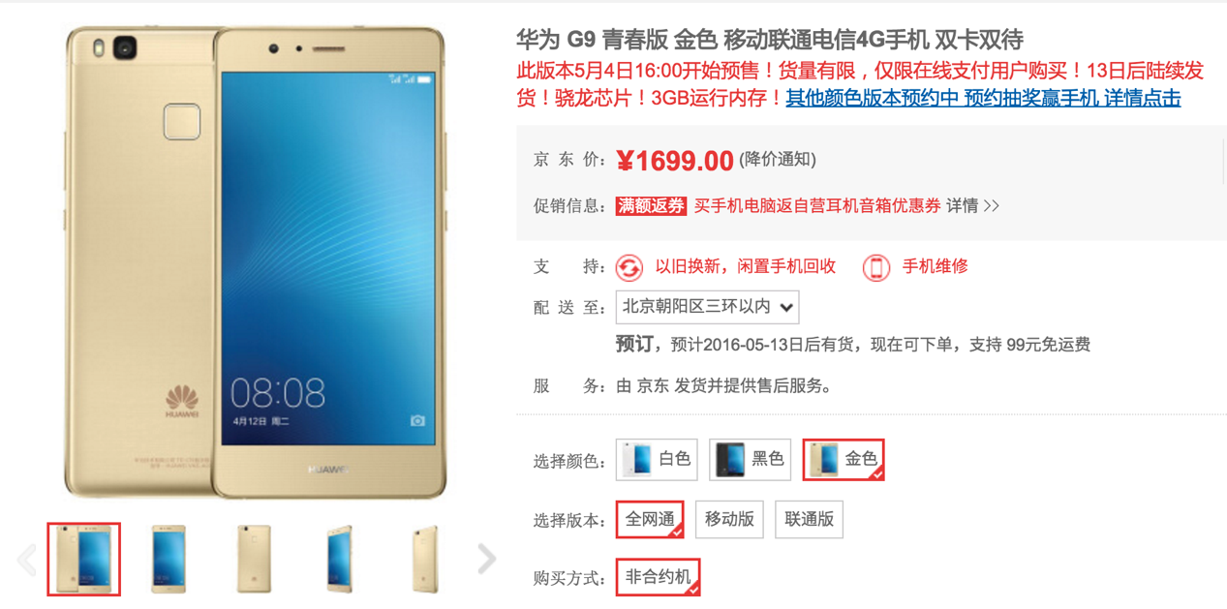The width and height of the screenshot is (1227, 609).
Task: Show the previous thumbnails with the left arrow
Action: [27, 559]
